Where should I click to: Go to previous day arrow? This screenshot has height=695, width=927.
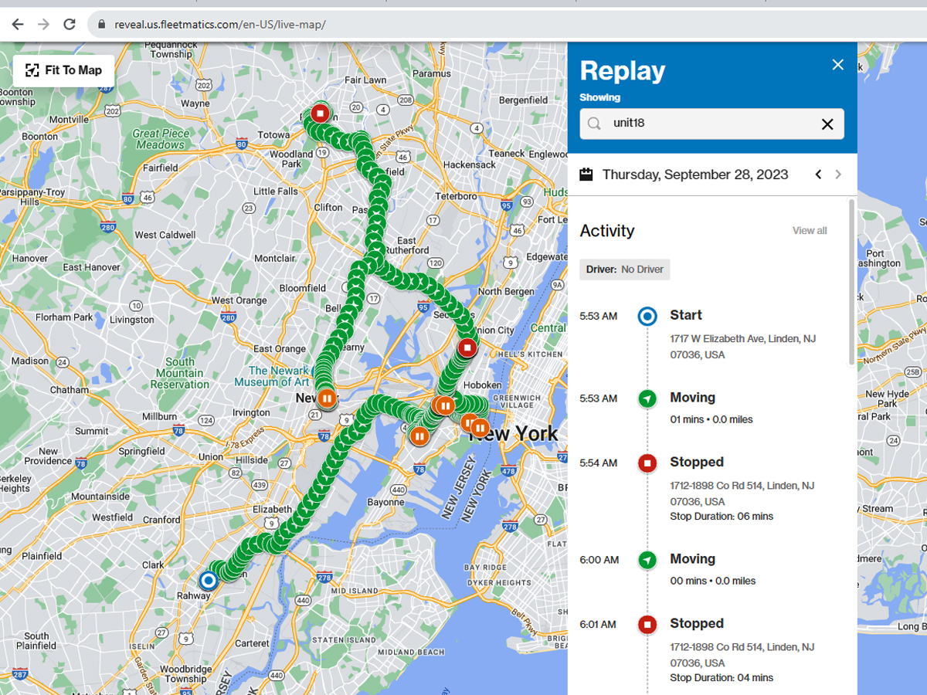[x=818, y=175]
